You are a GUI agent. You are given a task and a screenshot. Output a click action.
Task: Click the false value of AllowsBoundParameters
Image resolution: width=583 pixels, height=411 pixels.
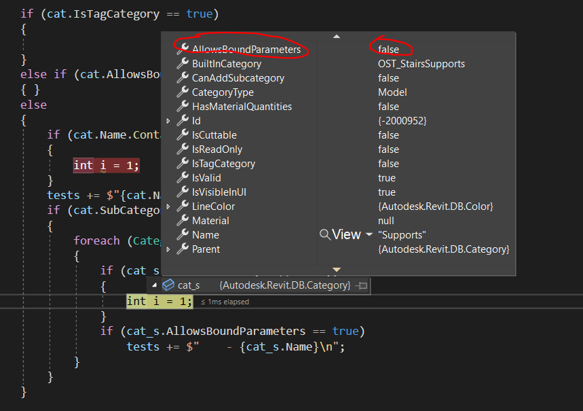pos(388,50)
